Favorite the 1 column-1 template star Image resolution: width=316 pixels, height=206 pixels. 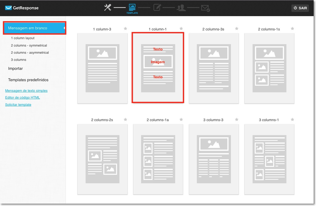click(x=181, y=29)
